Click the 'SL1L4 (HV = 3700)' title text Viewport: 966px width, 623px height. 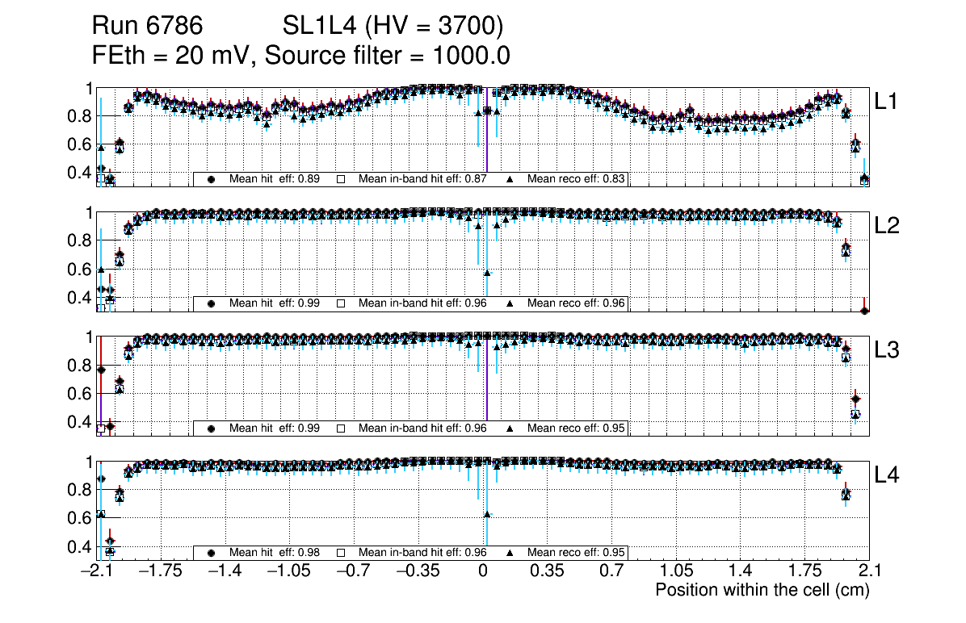point(393,27)
